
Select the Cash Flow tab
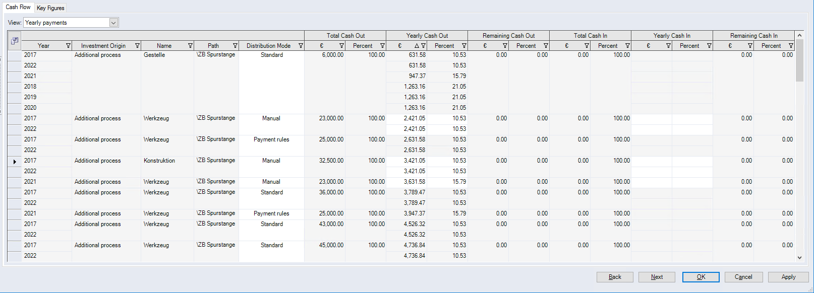tap(18, 7)
